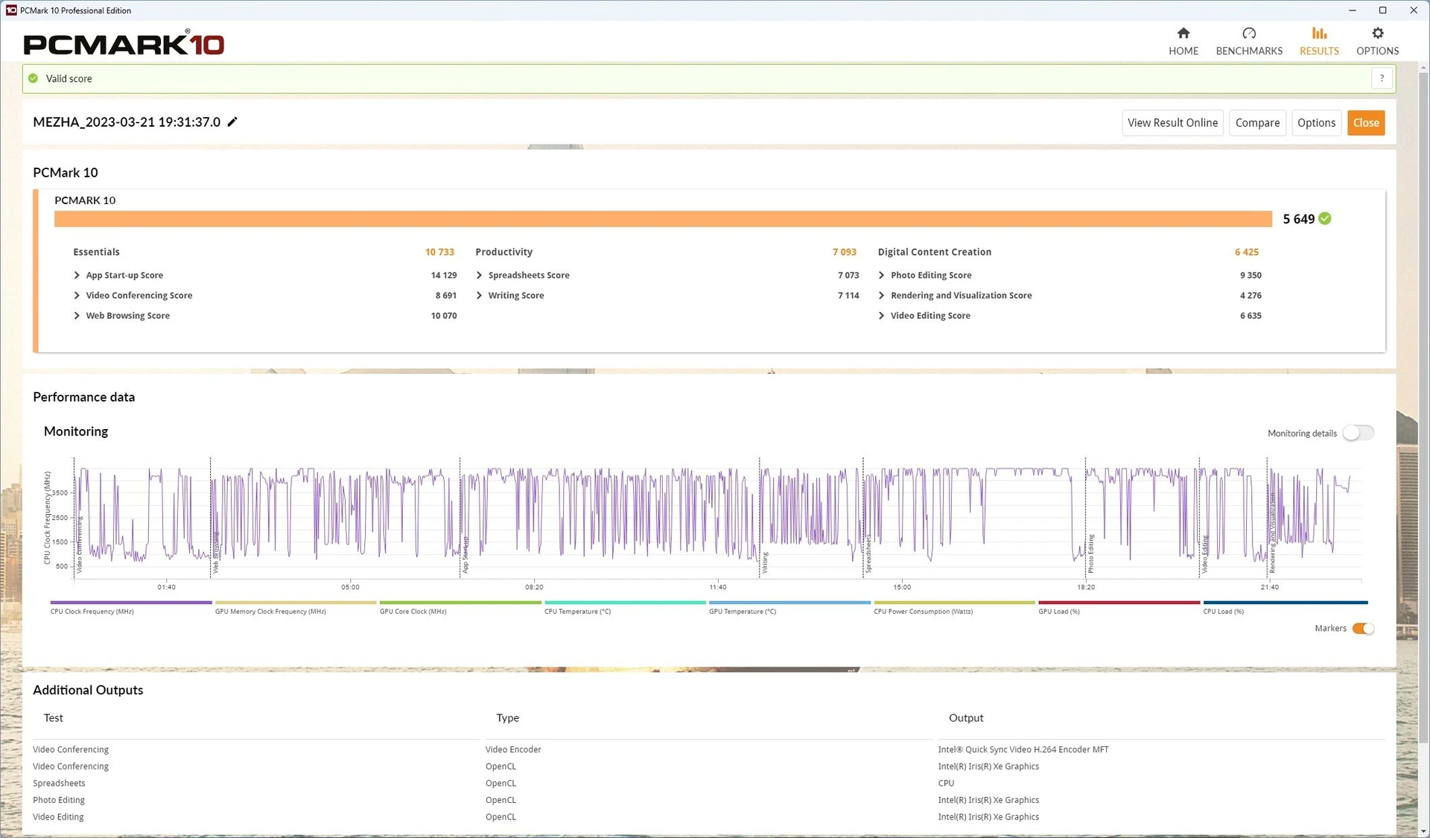Expand App Start-up Score details
The height and width of the screenshot is (838, 1430).
point(77,275)
